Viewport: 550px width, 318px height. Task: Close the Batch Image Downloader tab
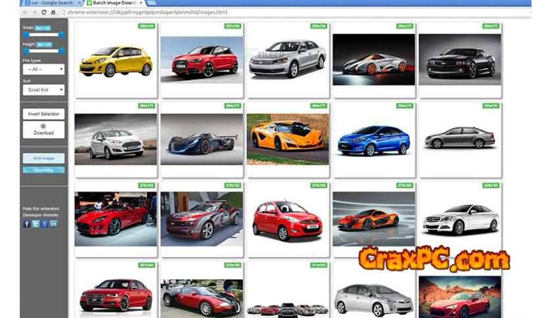click(x=141, y=3)
